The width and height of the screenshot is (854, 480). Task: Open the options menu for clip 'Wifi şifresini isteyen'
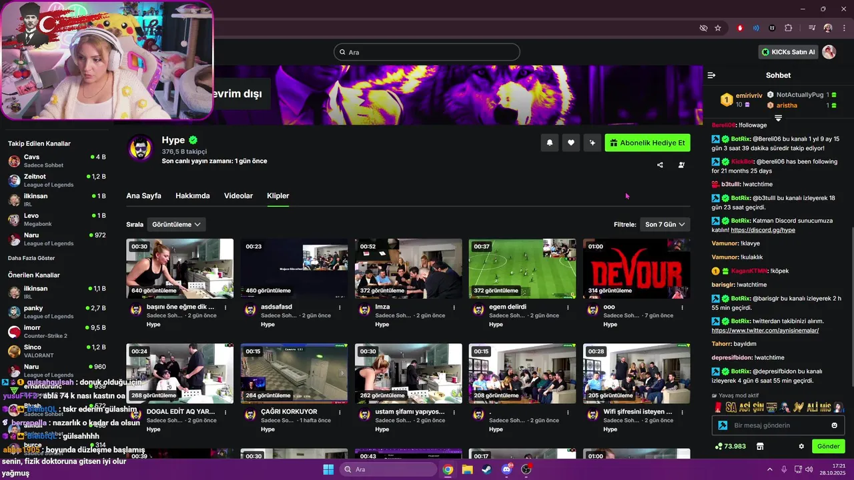(682, 412)
